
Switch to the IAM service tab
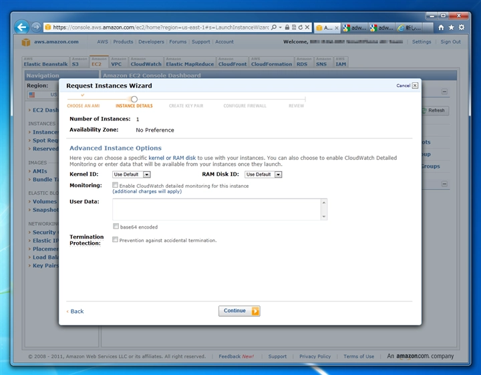pos(341,62)
